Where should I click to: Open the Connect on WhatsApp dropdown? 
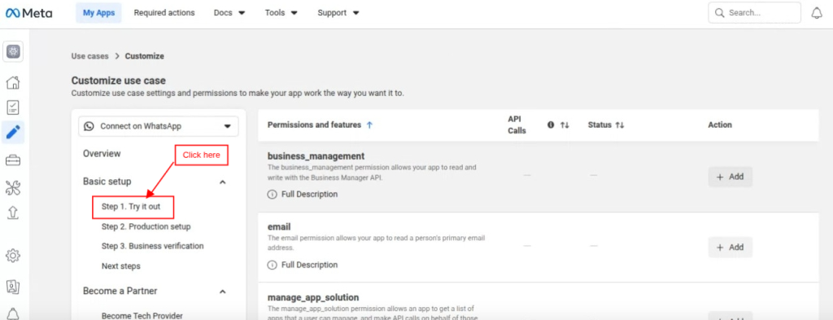tap(159, 126)
